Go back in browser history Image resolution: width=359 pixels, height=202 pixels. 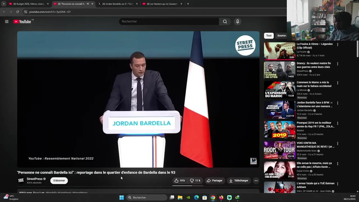click(4, 12)
